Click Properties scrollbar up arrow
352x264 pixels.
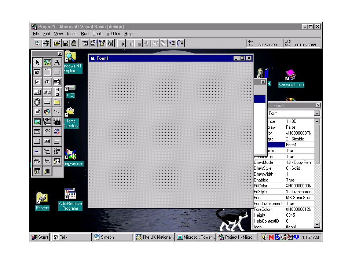pos(317,121)
